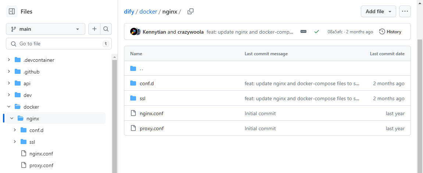Open the main branch dropdown

[x=46, y=29]
